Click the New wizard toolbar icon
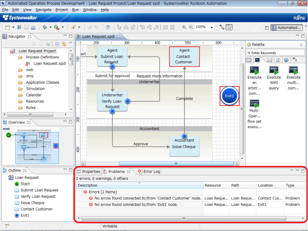This screenshot has width=308, height=231. coord(7,27)
